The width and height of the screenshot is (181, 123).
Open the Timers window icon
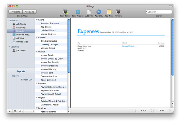click(x=118, y=12)
